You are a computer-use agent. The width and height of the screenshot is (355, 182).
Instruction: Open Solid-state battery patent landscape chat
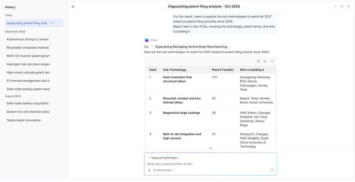(x=28, y=89)
